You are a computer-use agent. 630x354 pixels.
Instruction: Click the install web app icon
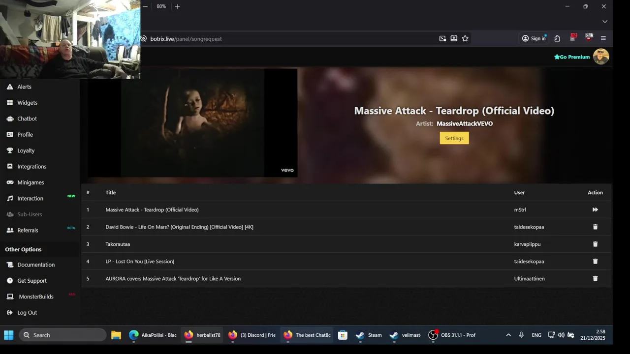coord(454,38)
